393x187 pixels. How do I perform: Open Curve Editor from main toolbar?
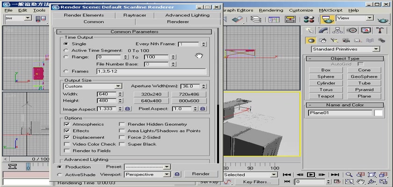[274, 19]
